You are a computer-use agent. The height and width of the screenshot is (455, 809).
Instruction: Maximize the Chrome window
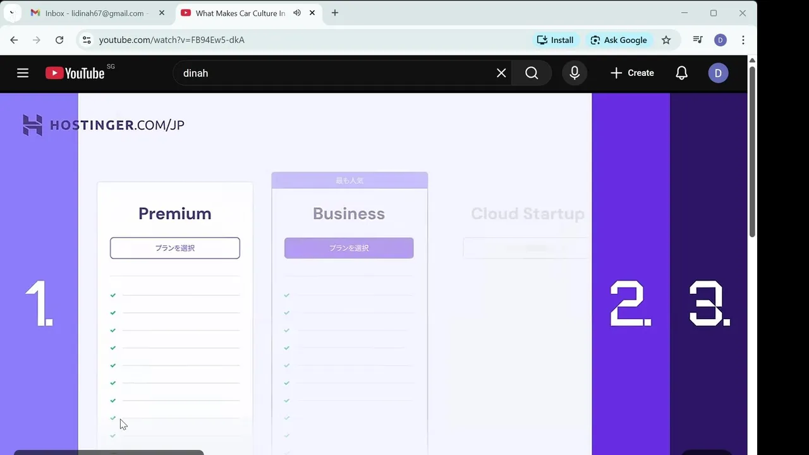click(714, 13)
